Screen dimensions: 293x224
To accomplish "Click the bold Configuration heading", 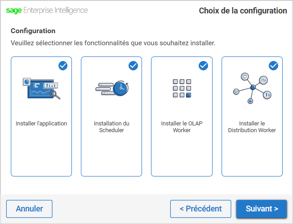I will pos(33,31).
